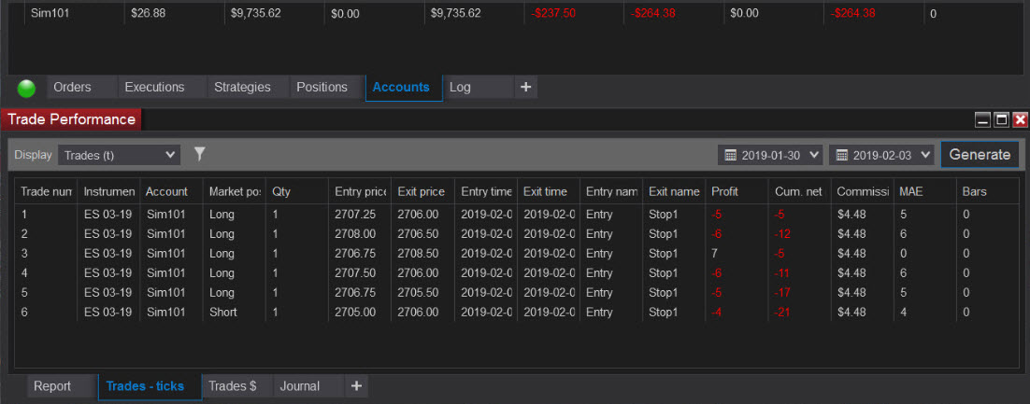Add a new tab next to Journal
Viewport: 1030px width, 404px height.
tap(356, 386)
